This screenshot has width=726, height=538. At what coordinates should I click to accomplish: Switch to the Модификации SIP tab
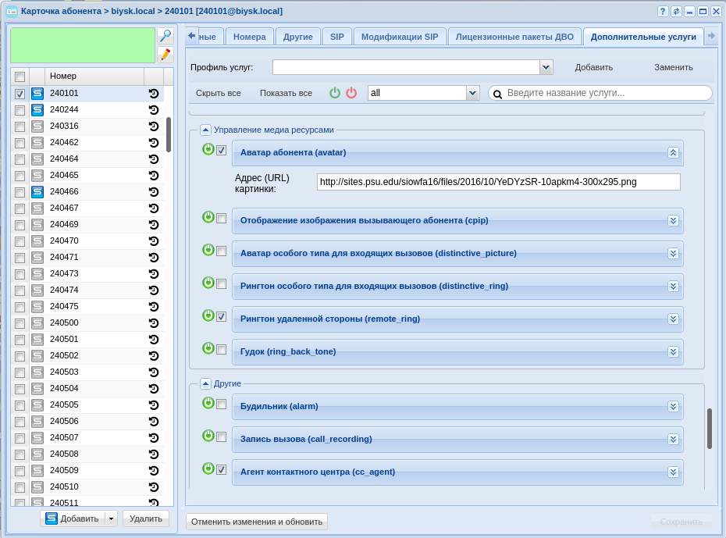click(400, 37)
